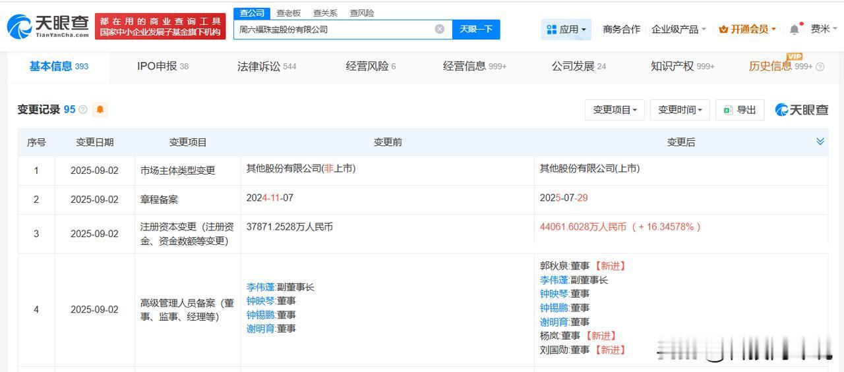Open the 费米 user account dropdown
The image size is (844, 372).
point(824,29)
